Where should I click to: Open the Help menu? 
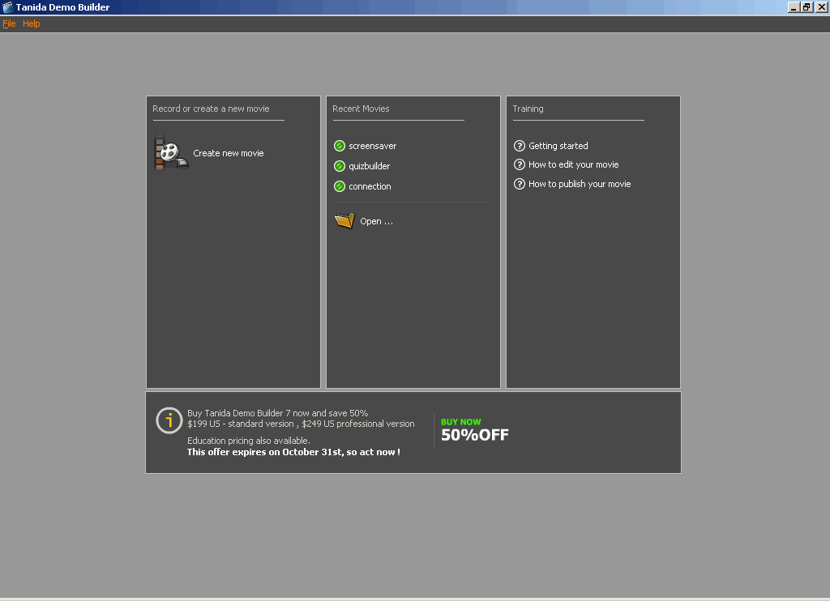pos(32,23)
